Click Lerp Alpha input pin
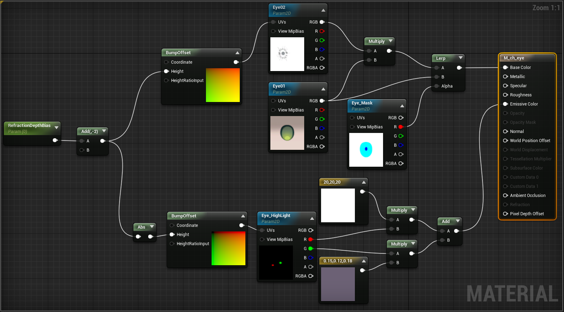564x312 pixels. point(437,86)
